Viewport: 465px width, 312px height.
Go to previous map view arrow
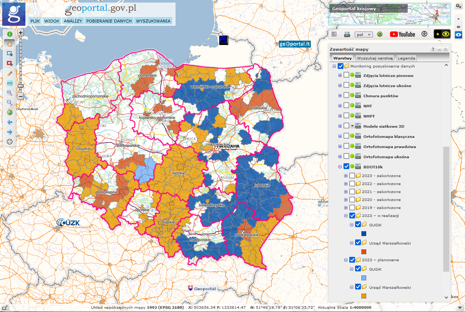click(x=10, y=122)
